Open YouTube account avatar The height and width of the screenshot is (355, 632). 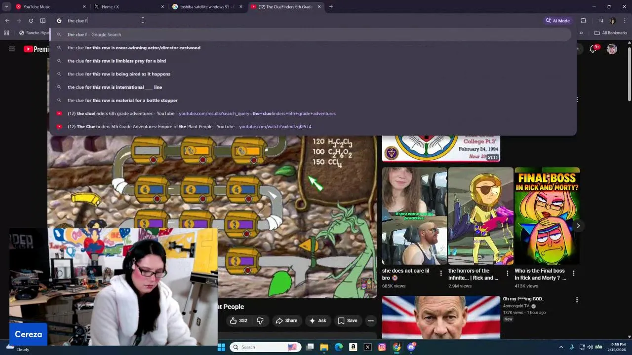(612, 49)
